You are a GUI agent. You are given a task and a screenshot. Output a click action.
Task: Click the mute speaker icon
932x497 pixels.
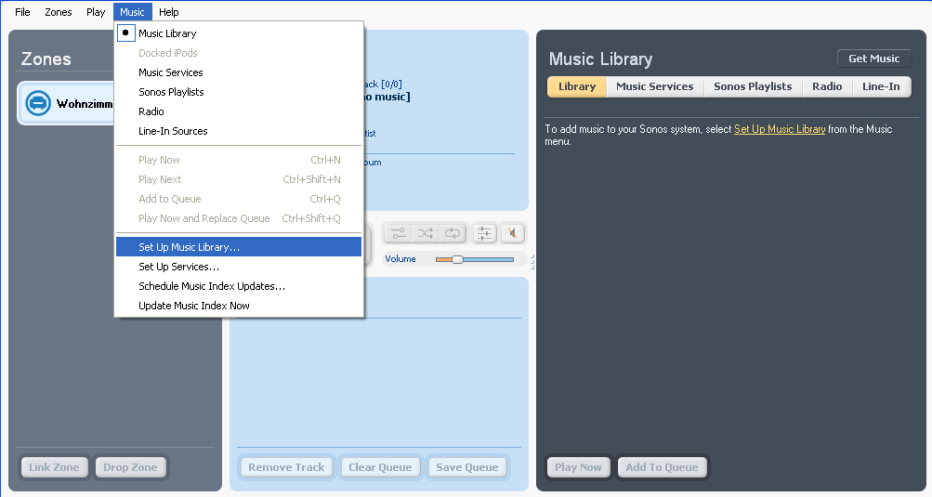click(512, 234)
